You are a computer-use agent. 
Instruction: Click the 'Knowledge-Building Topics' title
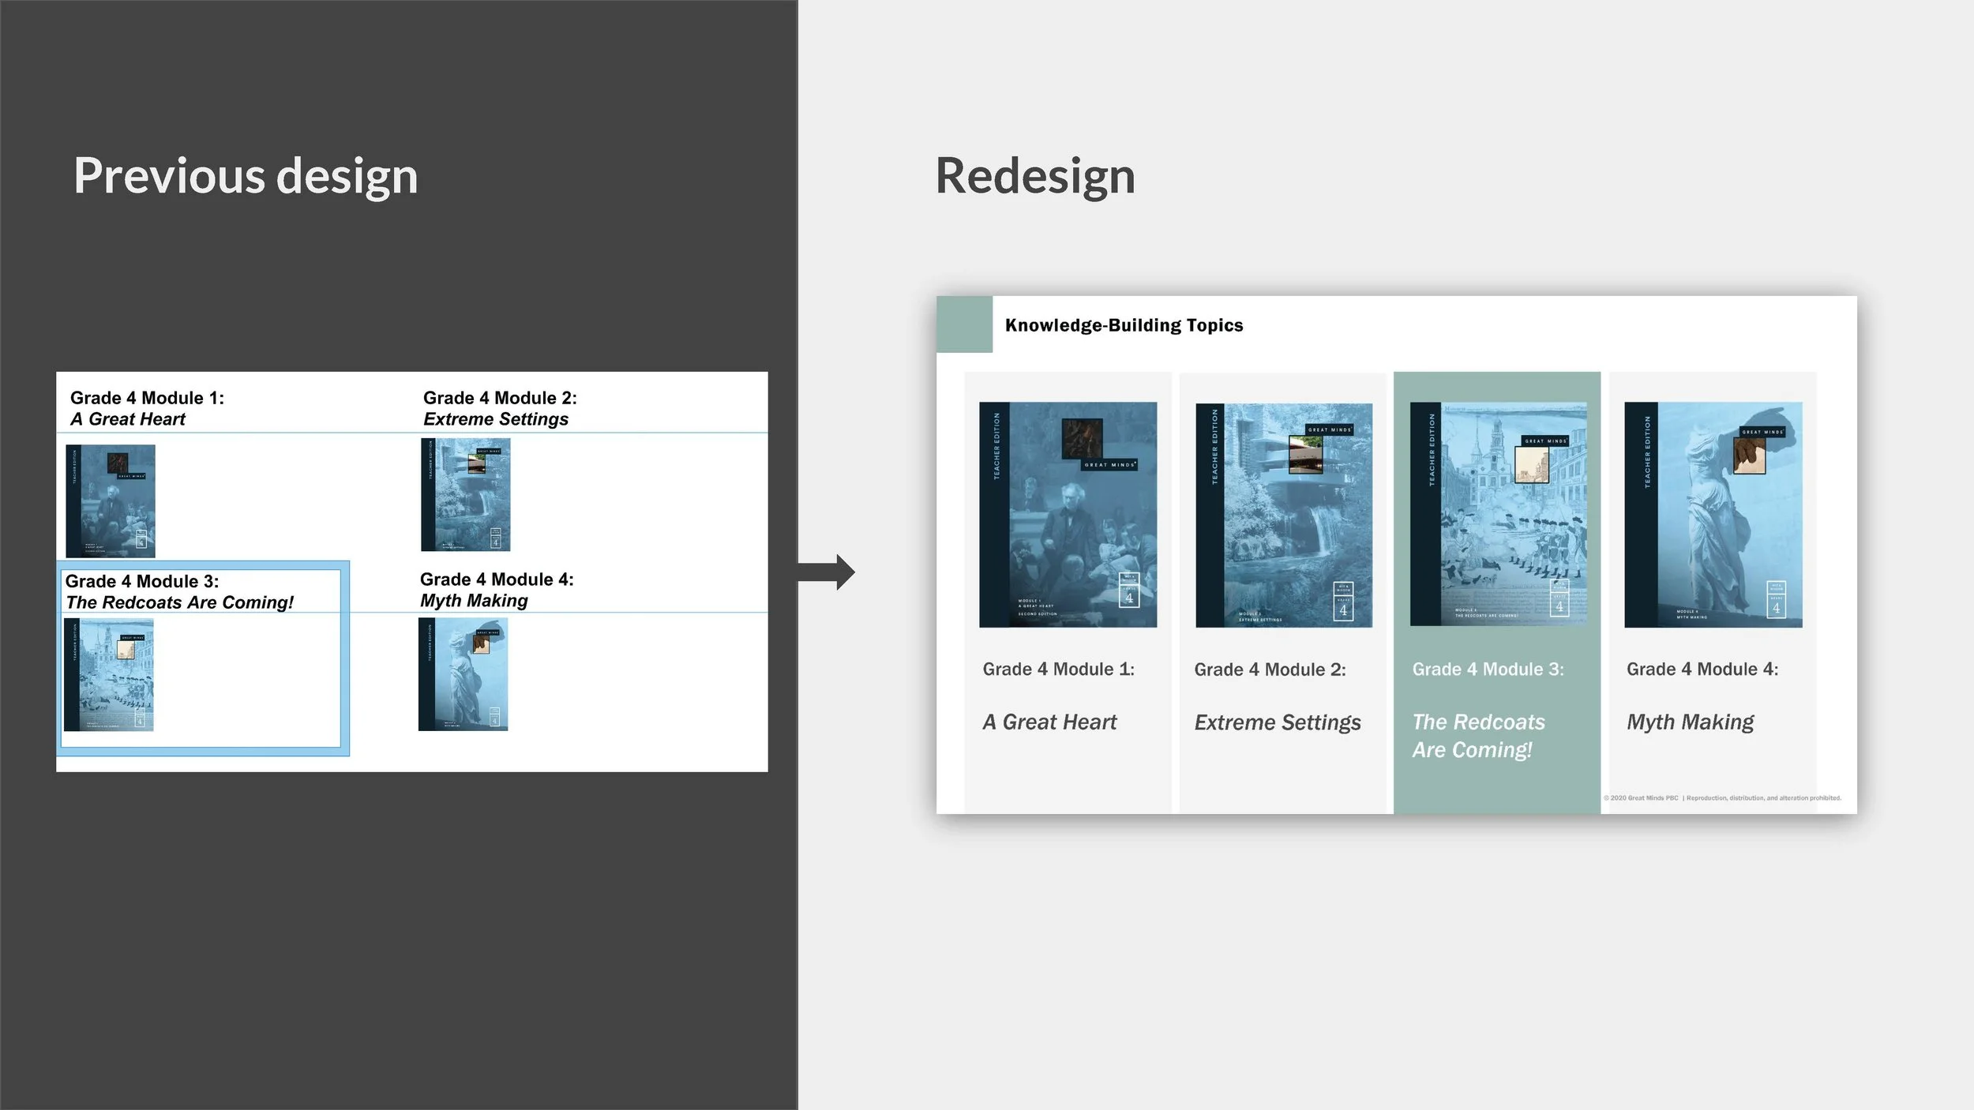point(1124,325)
